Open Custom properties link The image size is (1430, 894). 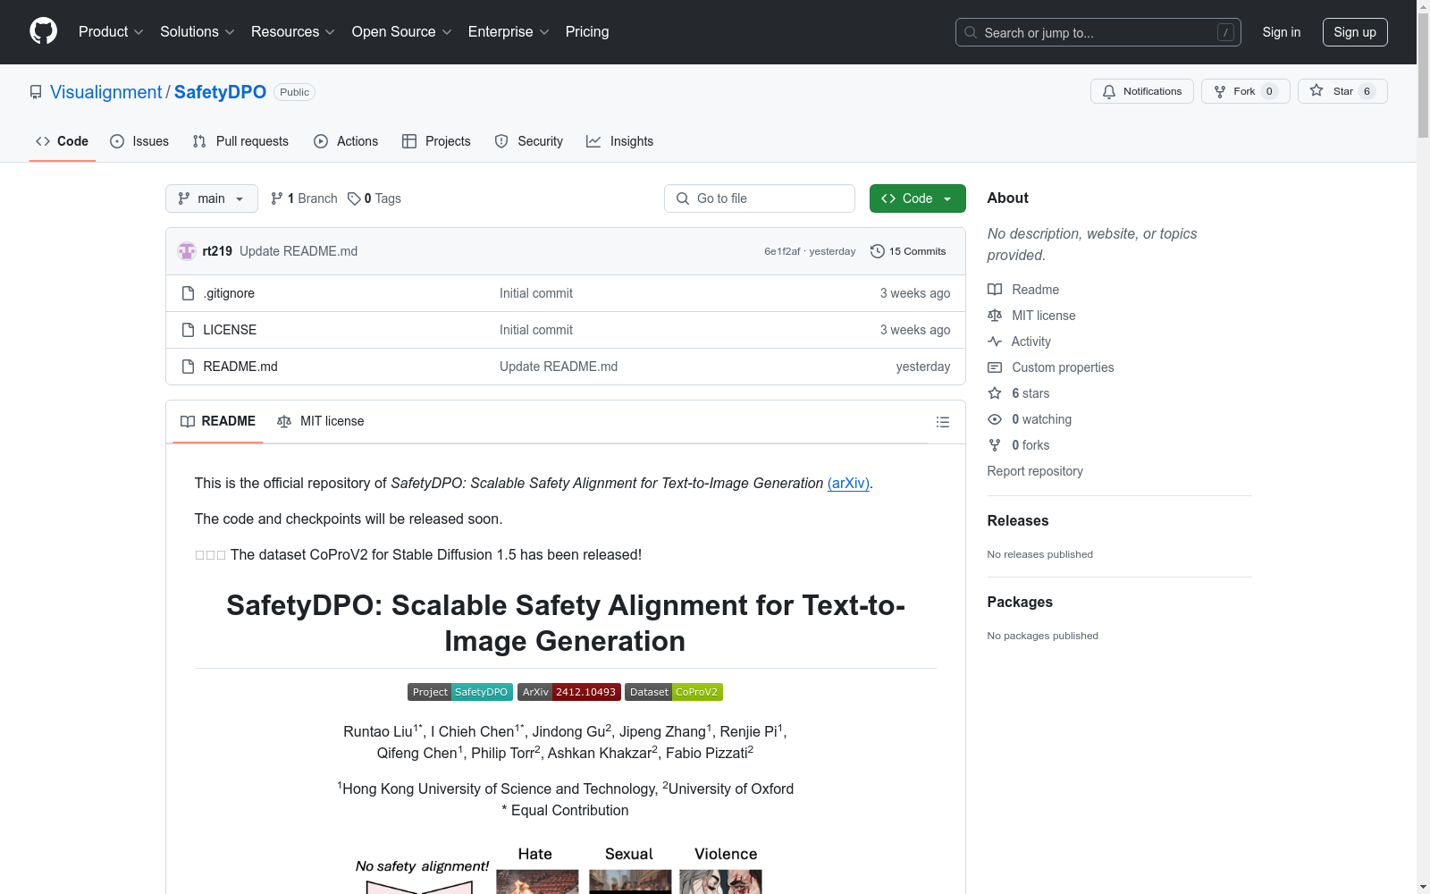click(x=1051, y=367)
